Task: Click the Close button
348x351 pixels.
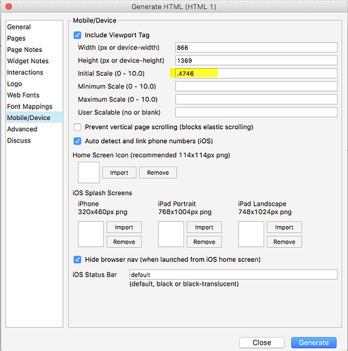Action: pos(262,343)
